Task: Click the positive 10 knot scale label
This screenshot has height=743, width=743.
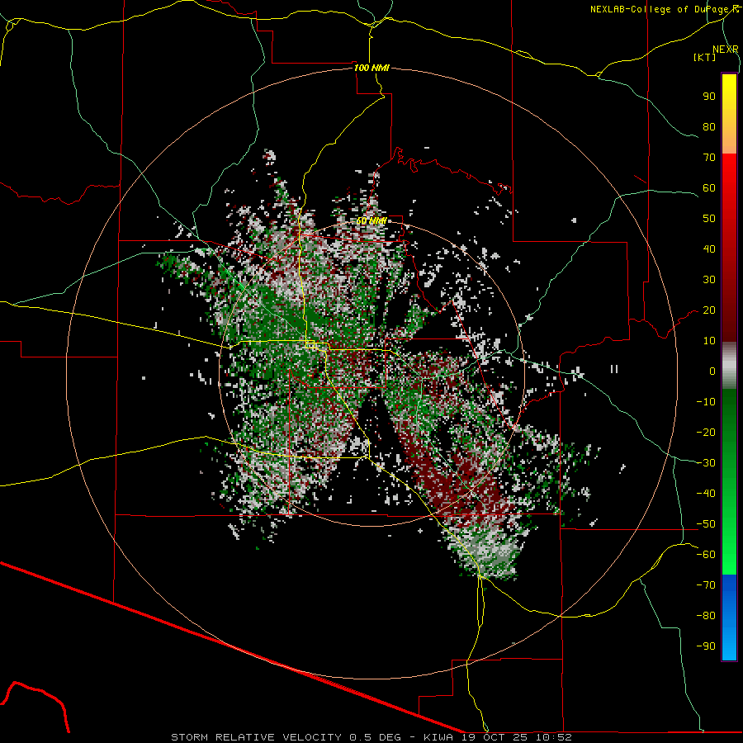Action: click(x=709, y=341)
